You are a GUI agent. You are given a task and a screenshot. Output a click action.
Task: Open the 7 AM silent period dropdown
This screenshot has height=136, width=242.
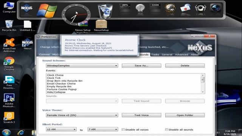pos(103,129)
